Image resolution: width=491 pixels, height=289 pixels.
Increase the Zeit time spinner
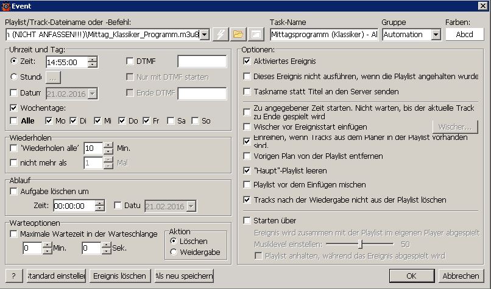point(92,58)
